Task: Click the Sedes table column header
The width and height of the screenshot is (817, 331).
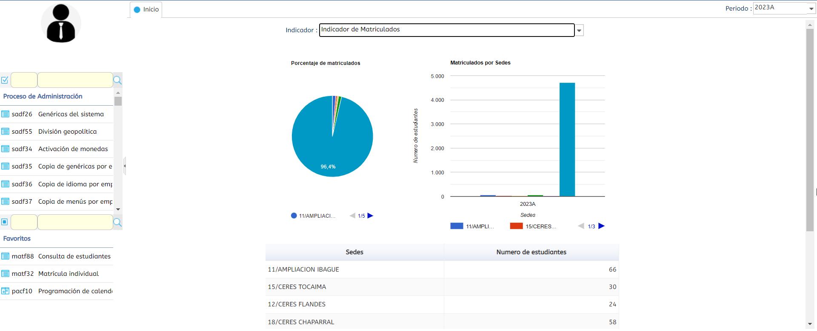Action: (x=354, y=252)
